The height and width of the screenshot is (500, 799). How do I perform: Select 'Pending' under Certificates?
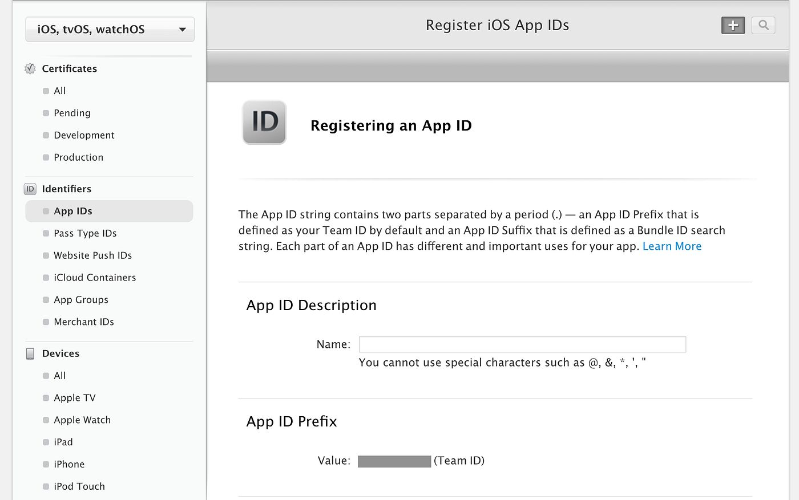(72, 113)
